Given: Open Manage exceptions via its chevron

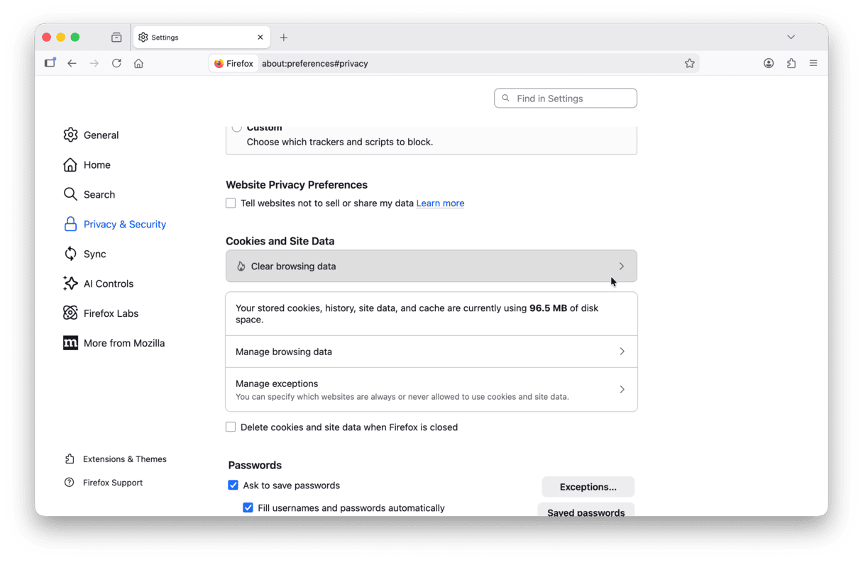Looking at the screenshot, I should click(x=622, y=389).
